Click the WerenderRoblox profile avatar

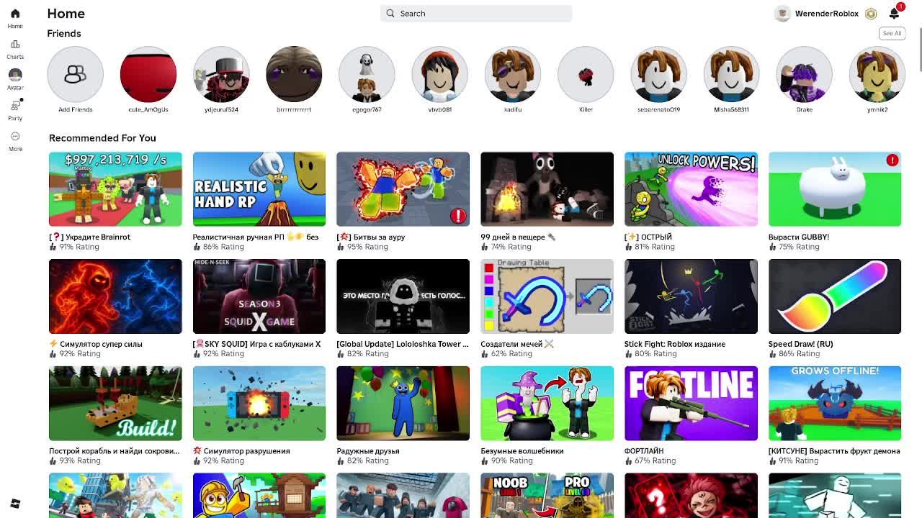(x=782, y=14)
